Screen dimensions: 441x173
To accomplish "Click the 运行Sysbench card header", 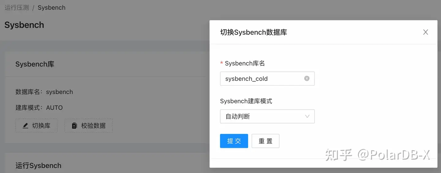I will click(38, 166).
